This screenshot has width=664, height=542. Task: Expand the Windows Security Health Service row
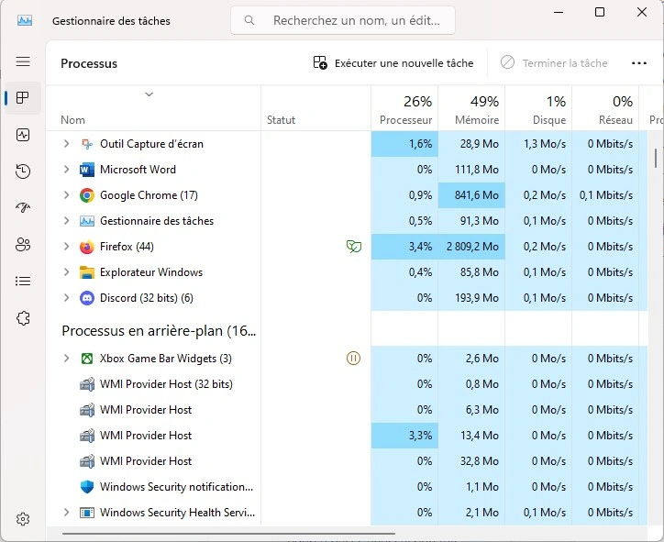[x=66, y=513]
